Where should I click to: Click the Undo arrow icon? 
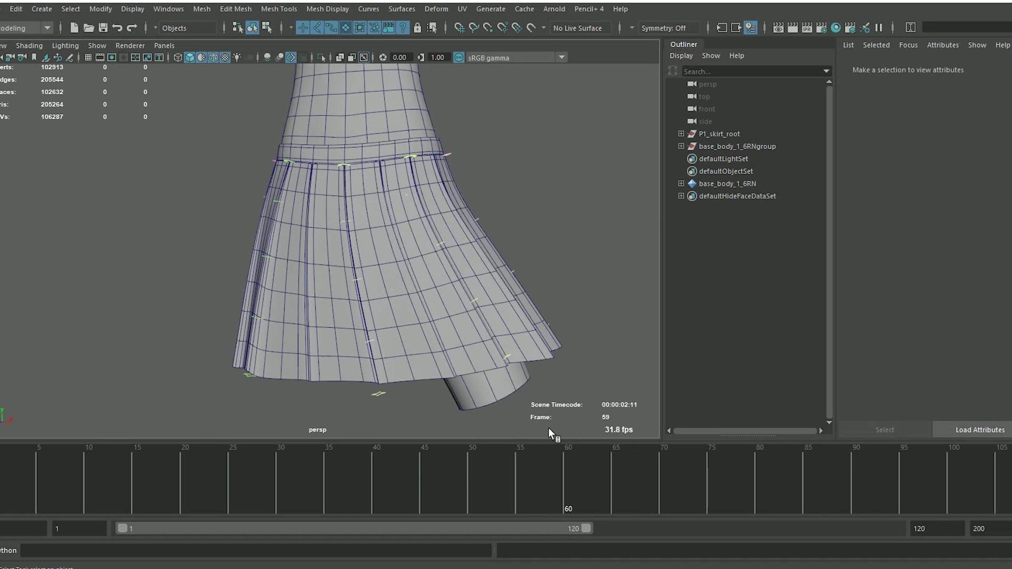tap(118, 28)
